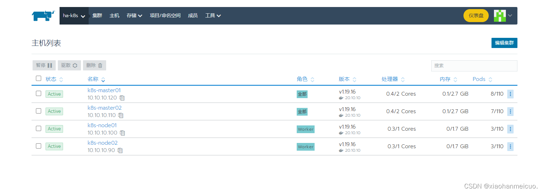Click the 主机列表 page heading
543x192 pixels.
[46, 43]
